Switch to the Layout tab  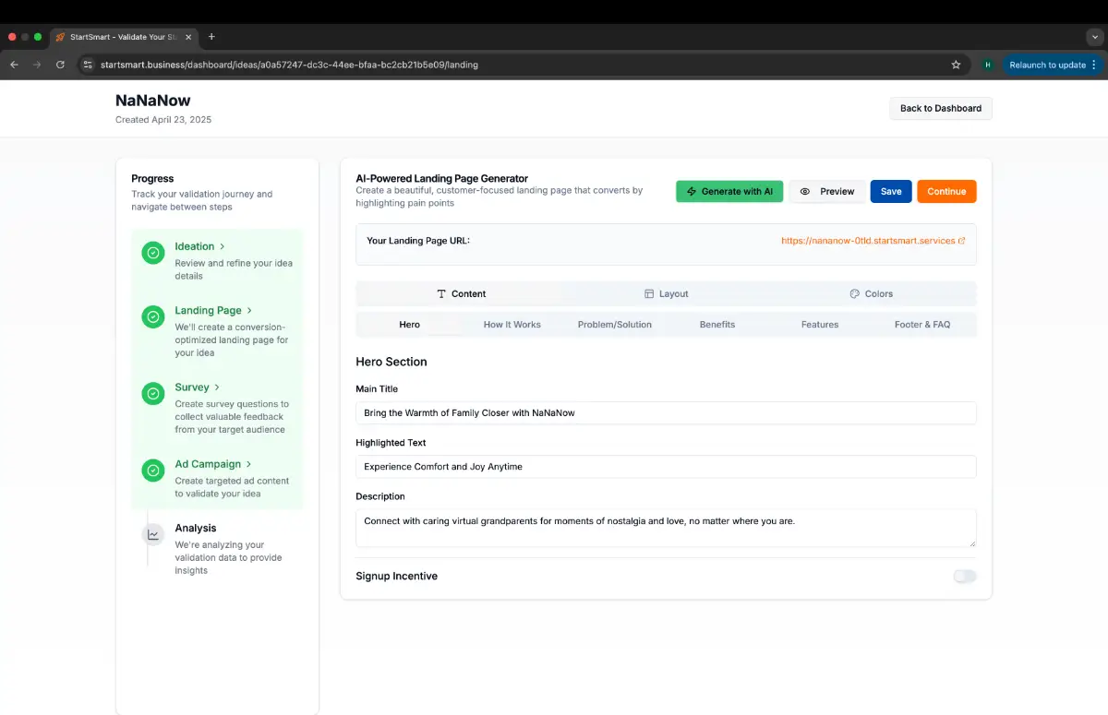[666, 293]
